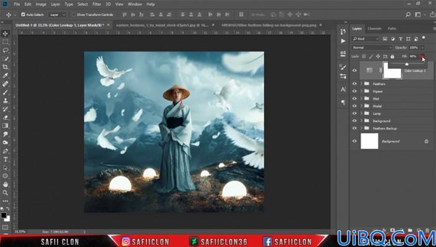Select the History Brush tool

click(x=6, y=109)
